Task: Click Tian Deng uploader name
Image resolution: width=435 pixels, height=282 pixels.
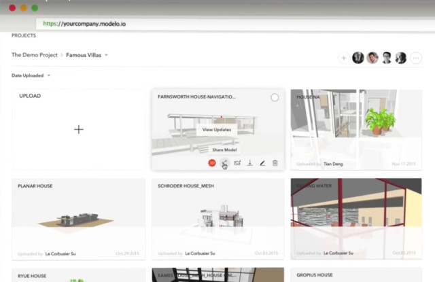Action: coord(333,164)
